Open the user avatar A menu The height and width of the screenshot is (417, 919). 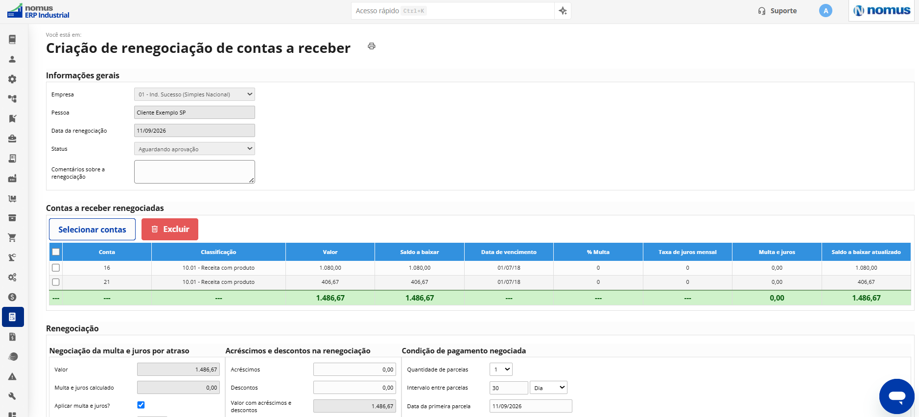tap(825, 11)
